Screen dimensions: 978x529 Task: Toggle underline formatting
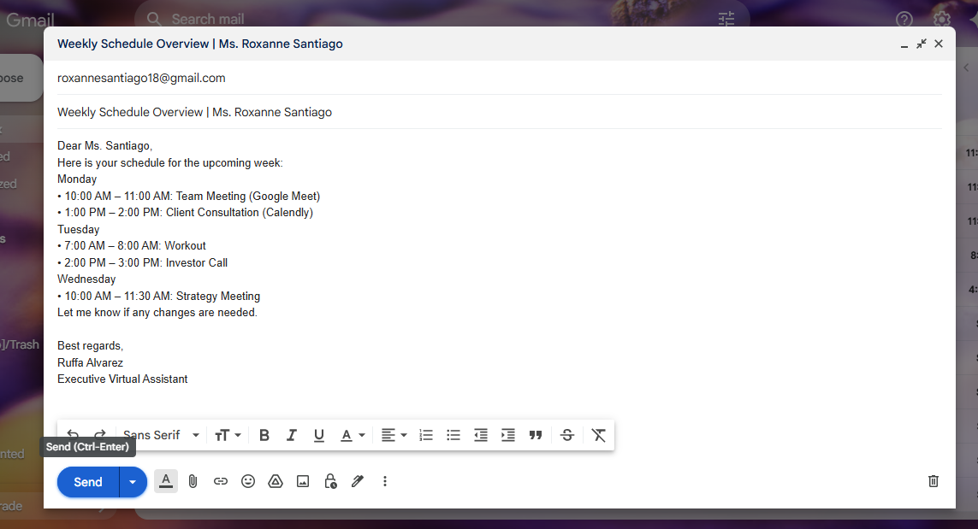coord(319,435)
